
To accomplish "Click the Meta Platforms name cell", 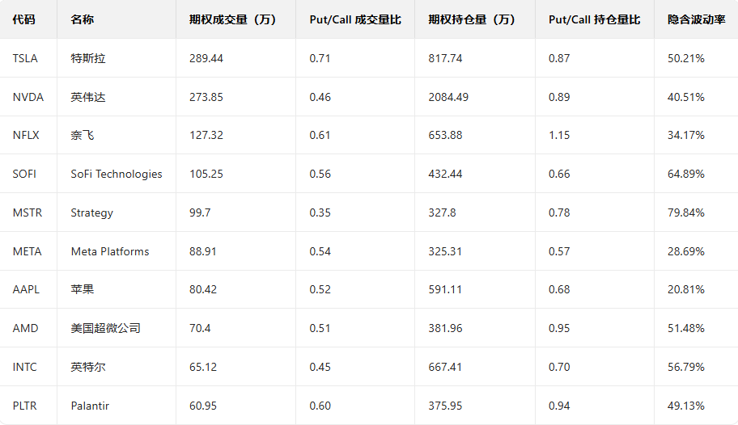I will [x=110, y=251].
